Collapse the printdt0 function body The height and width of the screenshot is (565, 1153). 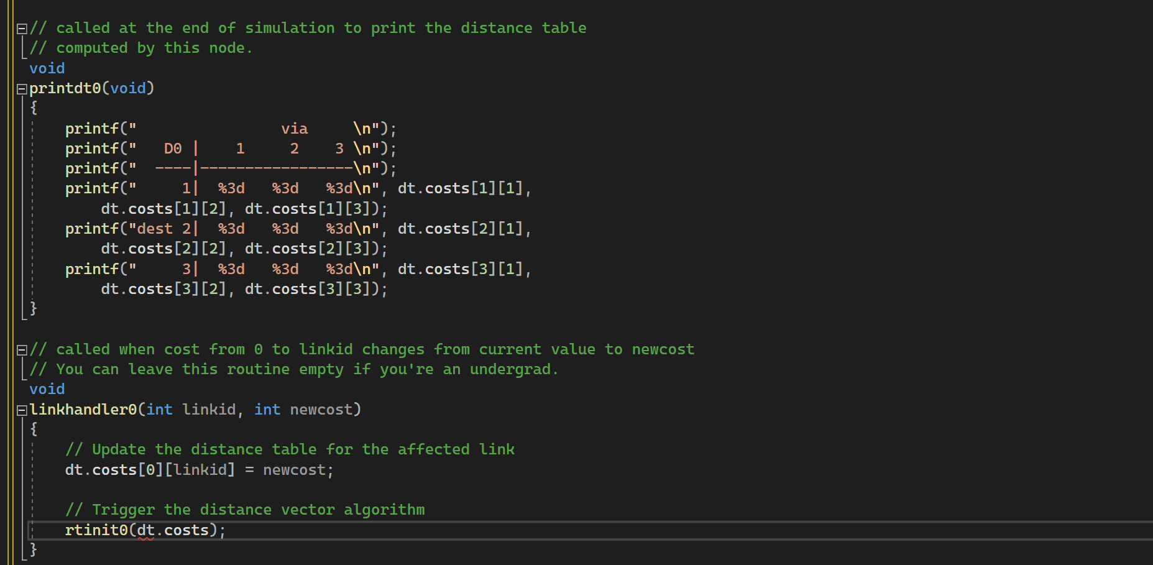[22, 89]
